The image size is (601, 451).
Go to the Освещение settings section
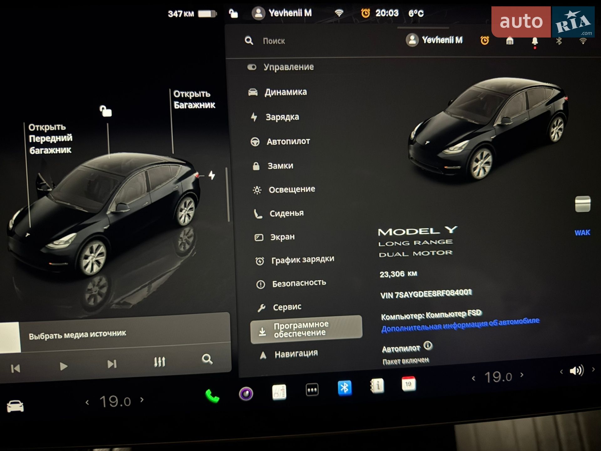point(284,189)
